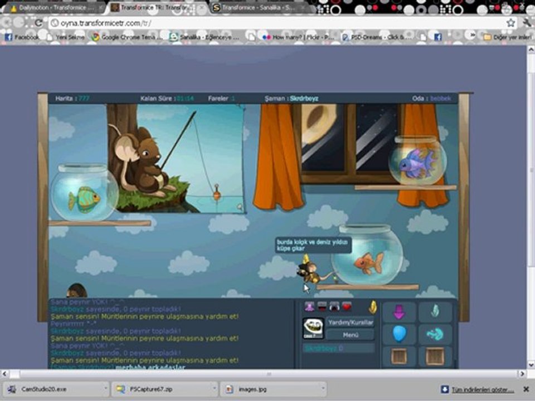Open the Facebook bookmark
The width and height of the screenshot is (535, 401).
[22, 37]
